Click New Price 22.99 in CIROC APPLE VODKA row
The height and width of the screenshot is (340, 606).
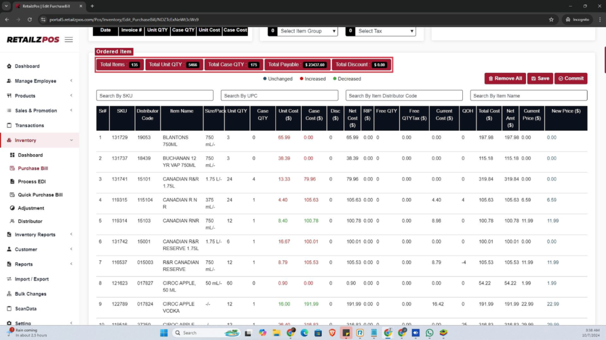553,304
